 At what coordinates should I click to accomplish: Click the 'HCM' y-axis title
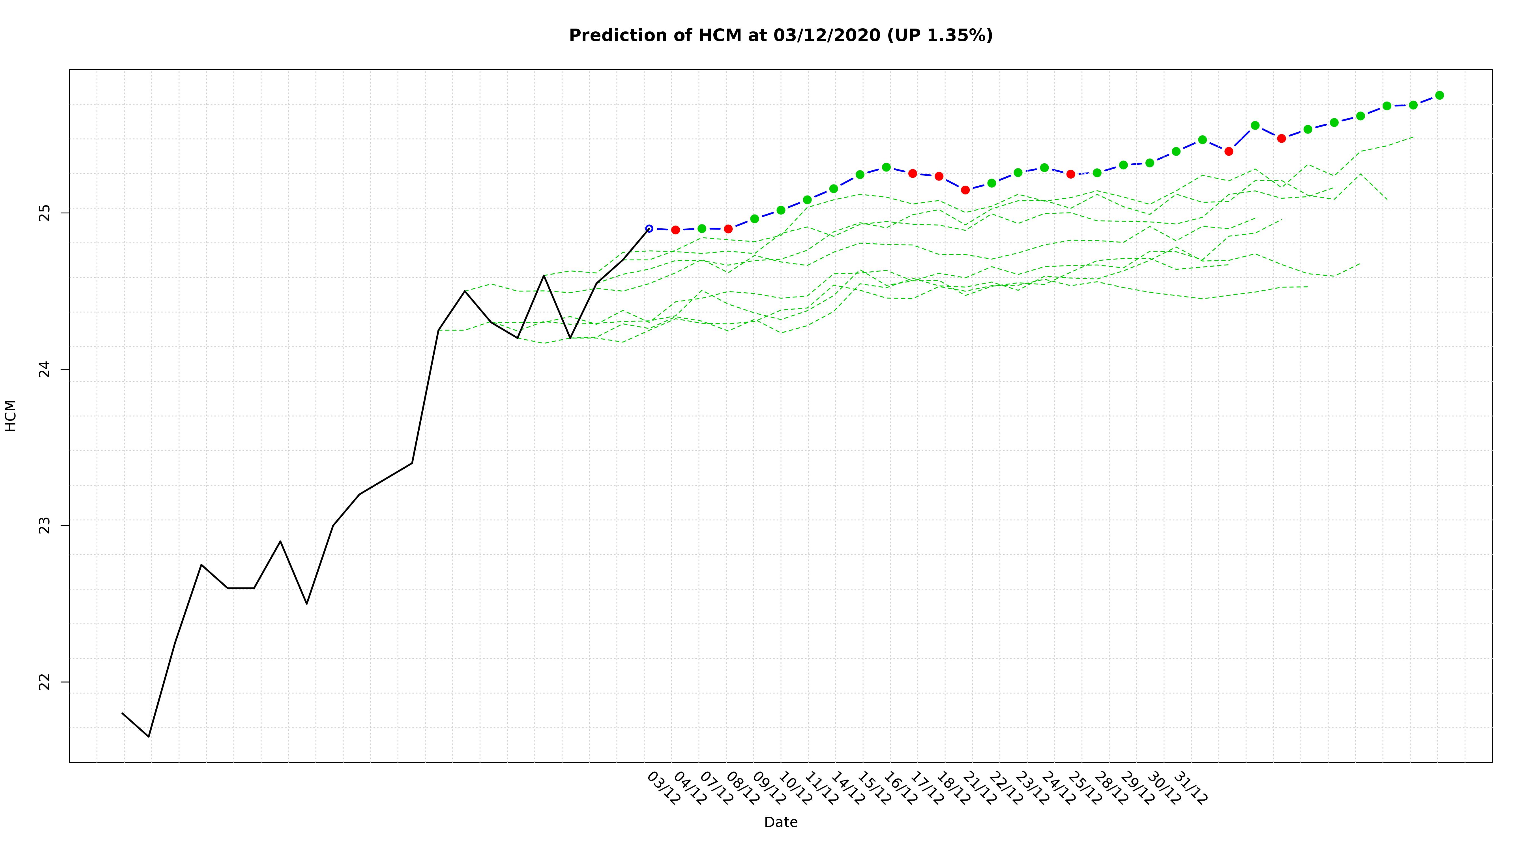[x=11, y=416]
